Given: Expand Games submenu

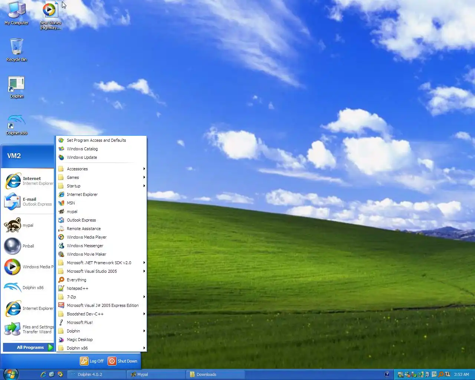Looking at the screenshot, I should 101,177.
